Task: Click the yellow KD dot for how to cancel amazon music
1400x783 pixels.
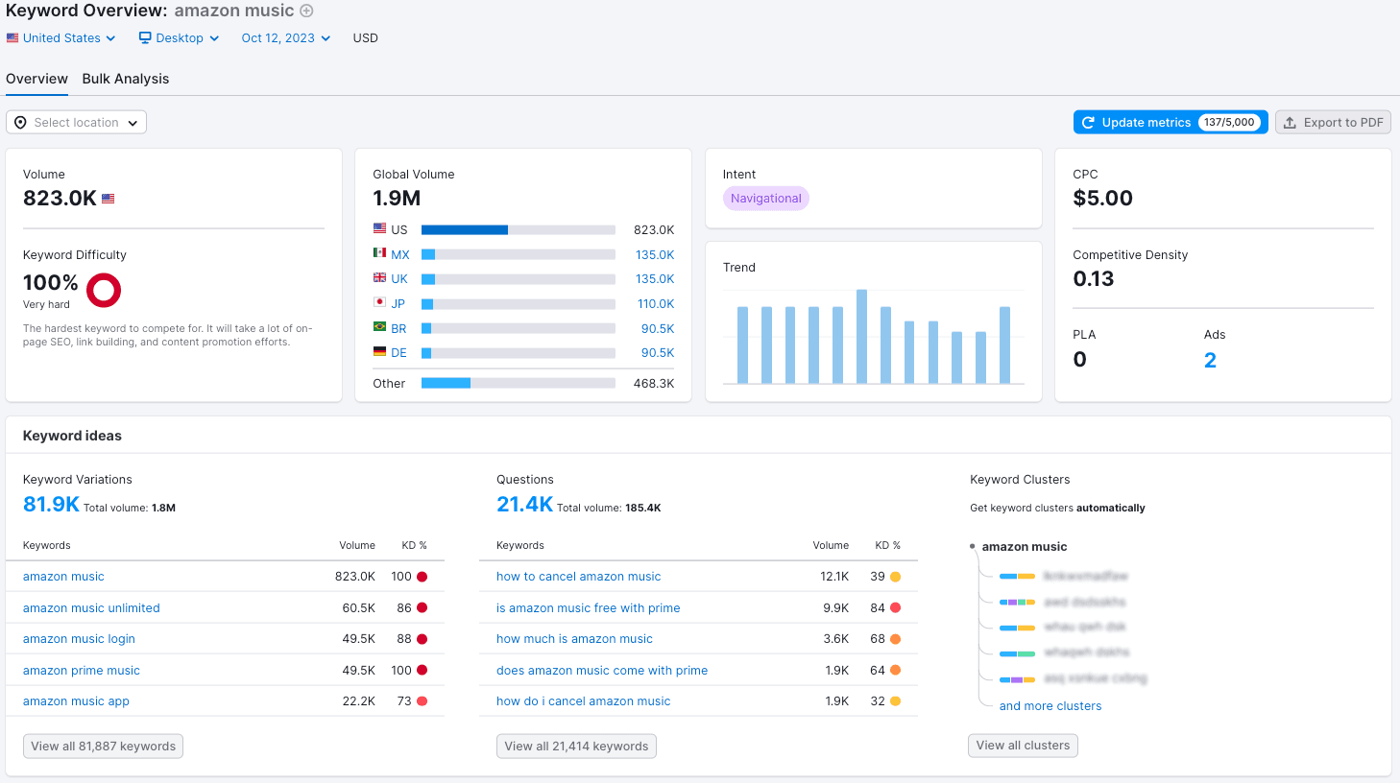Action: coord(895,577)
